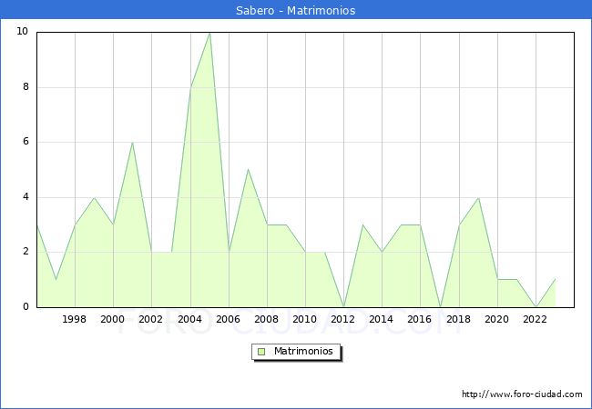Select the 2012 x-axis label
This screenshot has width=592, height=409.
343,320
